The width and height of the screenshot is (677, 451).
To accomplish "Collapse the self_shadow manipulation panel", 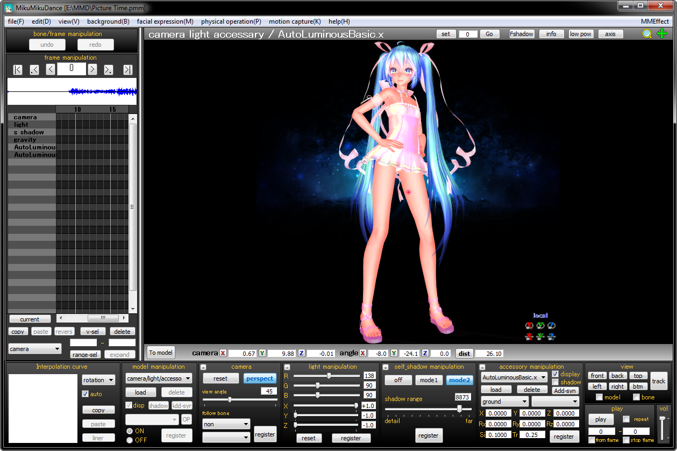I will point(386,367).
